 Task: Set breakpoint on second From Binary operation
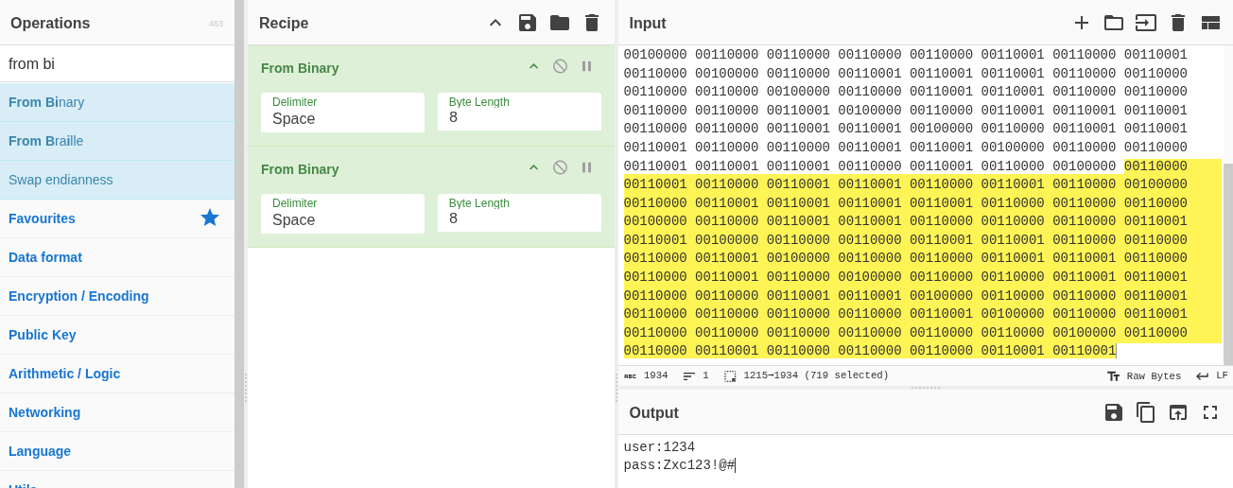[x=586, y=167]
